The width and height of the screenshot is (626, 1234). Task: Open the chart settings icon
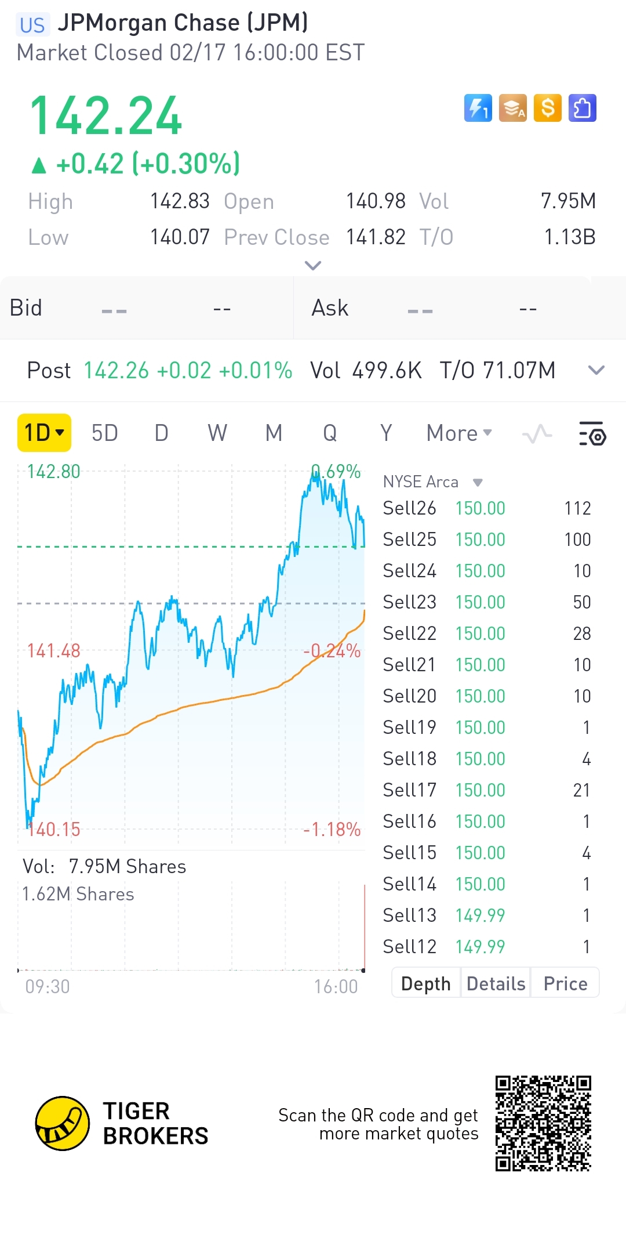point(592,433)
